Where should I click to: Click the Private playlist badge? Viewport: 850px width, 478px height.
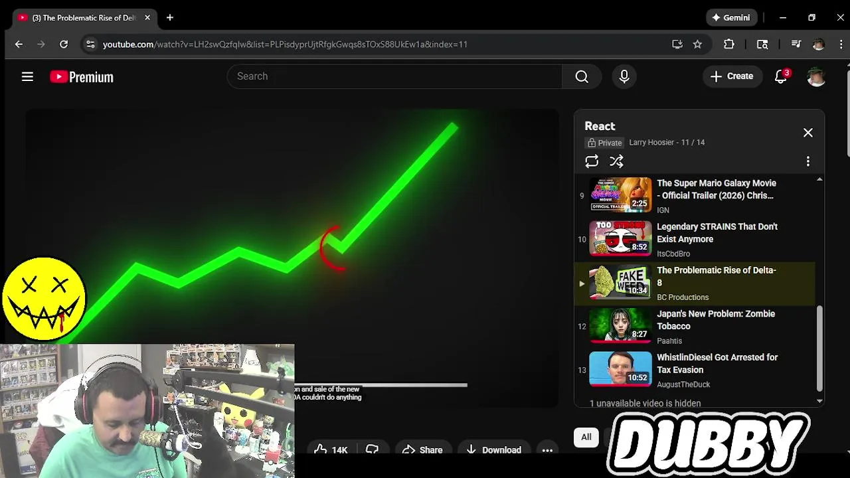click(x=604, y=143)
